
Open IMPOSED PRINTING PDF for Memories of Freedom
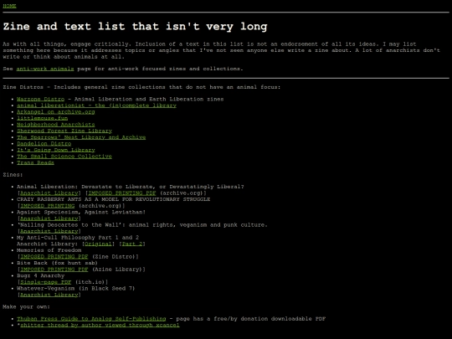pos(54,256)
